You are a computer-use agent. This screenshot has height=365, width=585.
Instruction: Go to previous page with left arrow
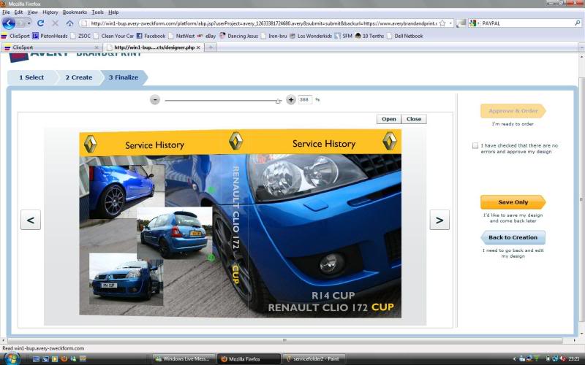point(31,220)
